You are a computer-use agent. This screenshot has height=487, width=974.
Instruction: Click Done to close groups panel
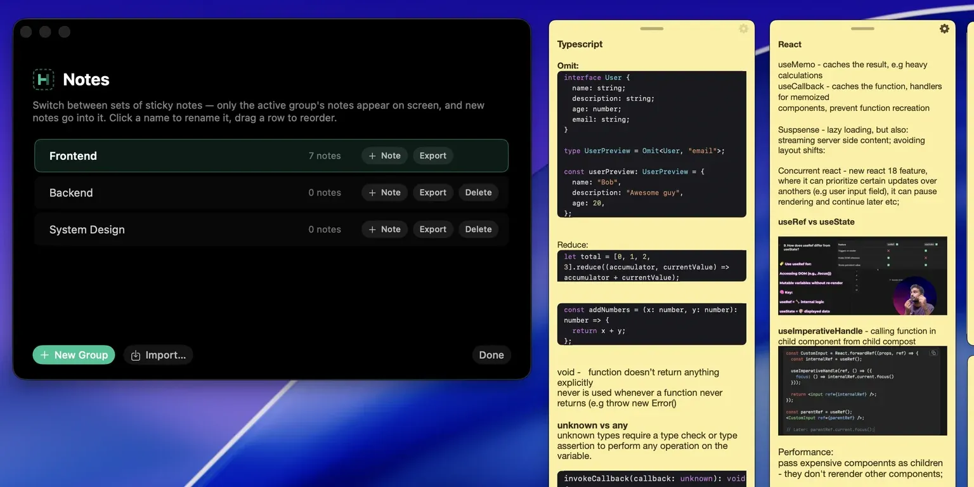(x=491, y=355)
